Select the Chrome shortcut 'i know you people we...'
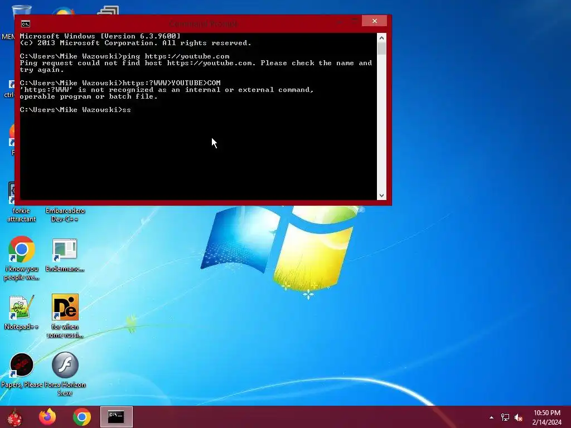571x428 pixels. pos(22,258)
